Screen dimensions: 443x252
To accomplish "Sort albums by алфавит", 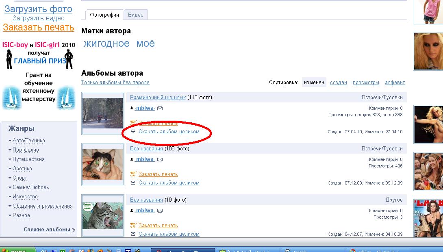I will [395, 83].
